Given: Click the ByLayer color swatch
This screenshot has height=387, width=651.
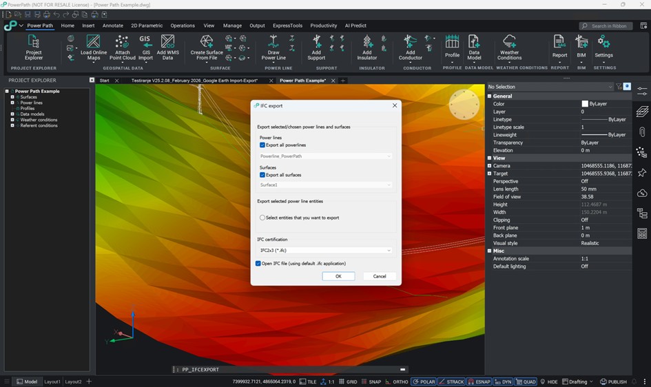Looking at the screenshot, I should point(585,104).
